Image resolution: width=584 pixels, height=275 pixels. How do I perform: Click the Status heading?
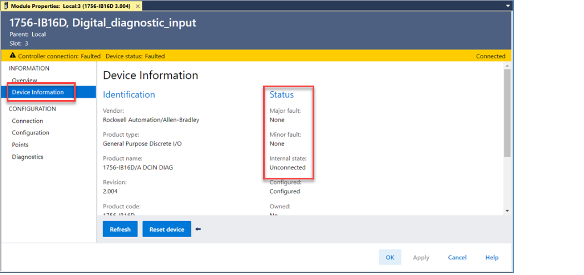[281, 94]
